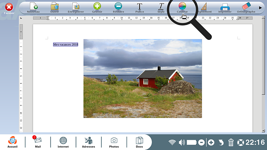Open the Adresses contacts app
Image resolution: width=267 pixels, height=150 pixels.
point(89,142)
